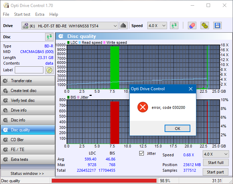Click the Write speed pink legend swatch
Image resolution: width=233 pixels, height=184 pixels.
point(104,42)
